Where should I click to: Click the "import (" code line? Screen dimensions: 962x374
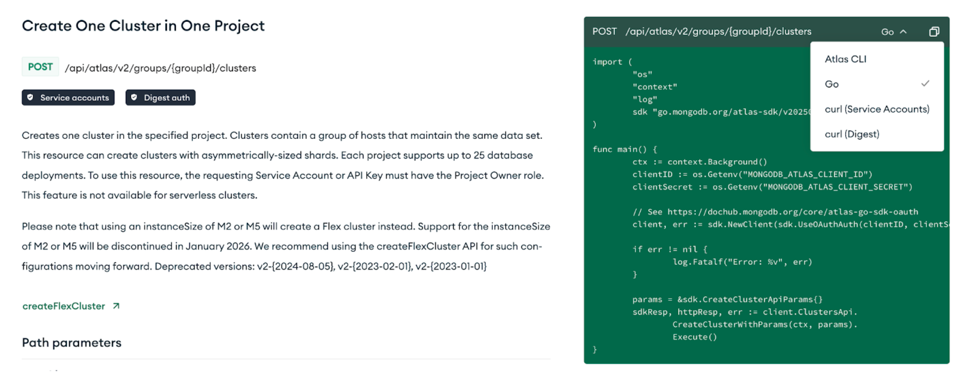pos(612,62)
